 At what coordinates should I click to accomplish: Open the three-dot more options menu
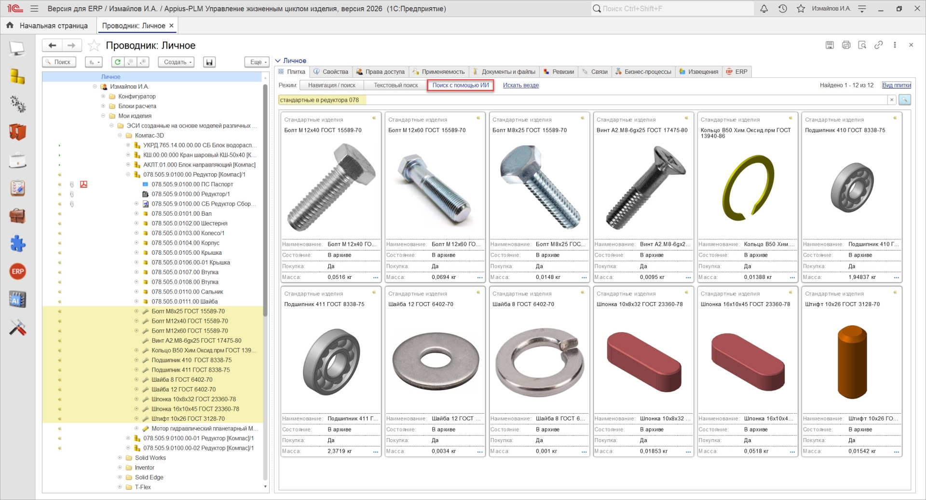(895, 45)
